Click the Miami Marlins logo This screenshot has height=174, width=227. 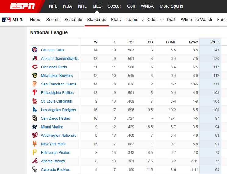pos(34,127)
